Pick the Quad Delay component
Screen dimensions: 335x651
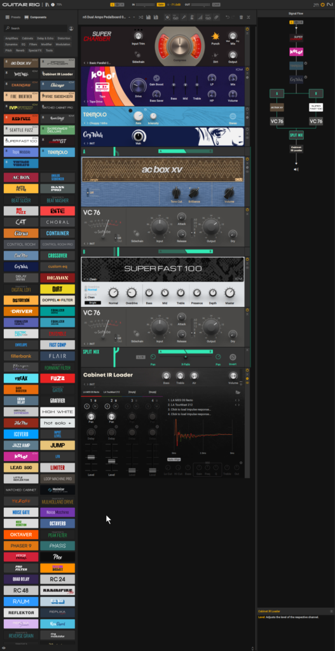pyautogui.click(x=21, y=579)
